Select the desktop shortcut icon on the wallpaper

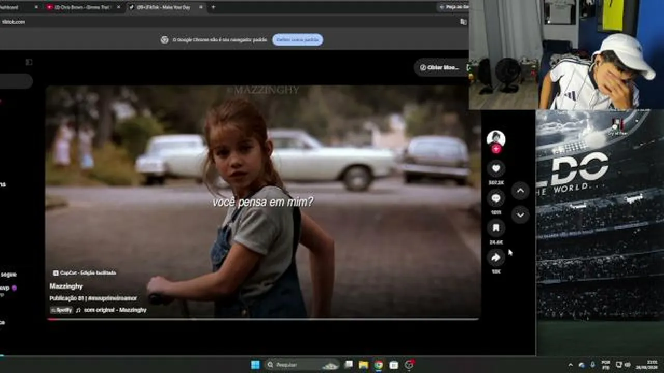click(x=617, y=126)
